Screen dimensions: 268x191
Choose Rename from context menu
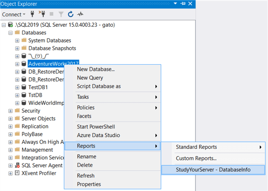point(112,156)
